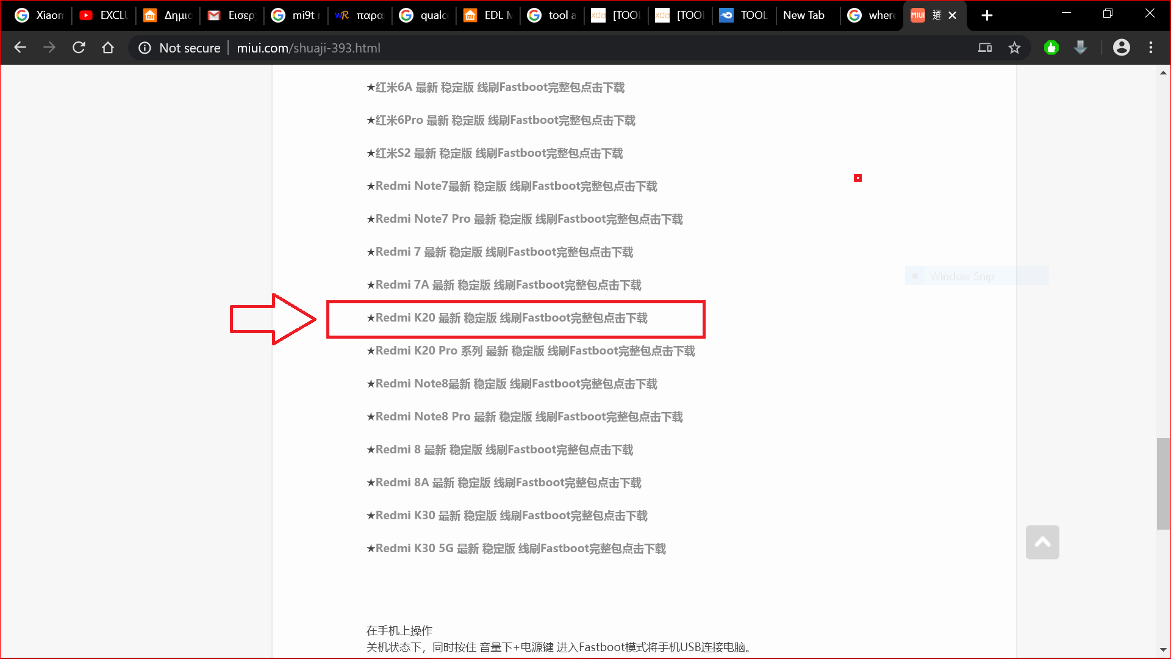Open a new tab with the plus button

pos(987,15)
